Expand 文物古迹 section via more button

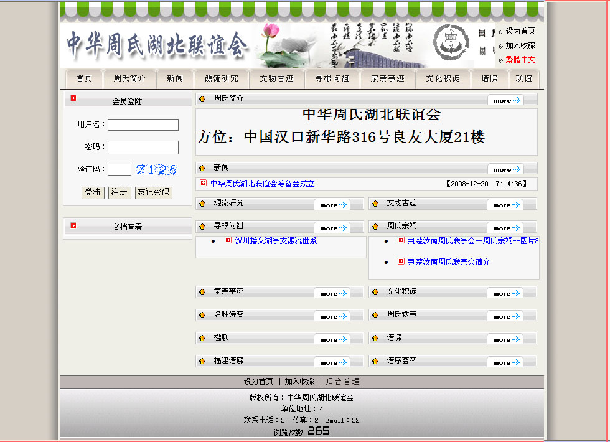pos(507,205)
